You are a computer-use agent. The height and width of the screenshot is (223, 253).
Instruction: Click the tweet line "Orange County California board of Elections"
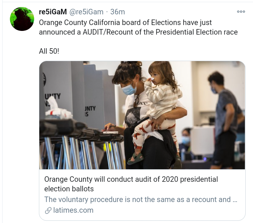tap(125, 22)
